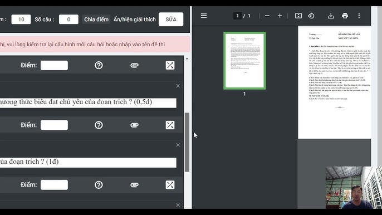382x215 pixels.
Task: Click Chia điểm button
Action: [96, 19]
